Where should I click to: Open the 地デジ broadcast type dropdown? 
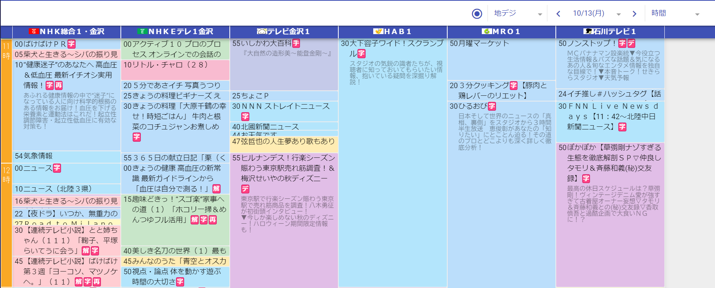tap(518, 14)
